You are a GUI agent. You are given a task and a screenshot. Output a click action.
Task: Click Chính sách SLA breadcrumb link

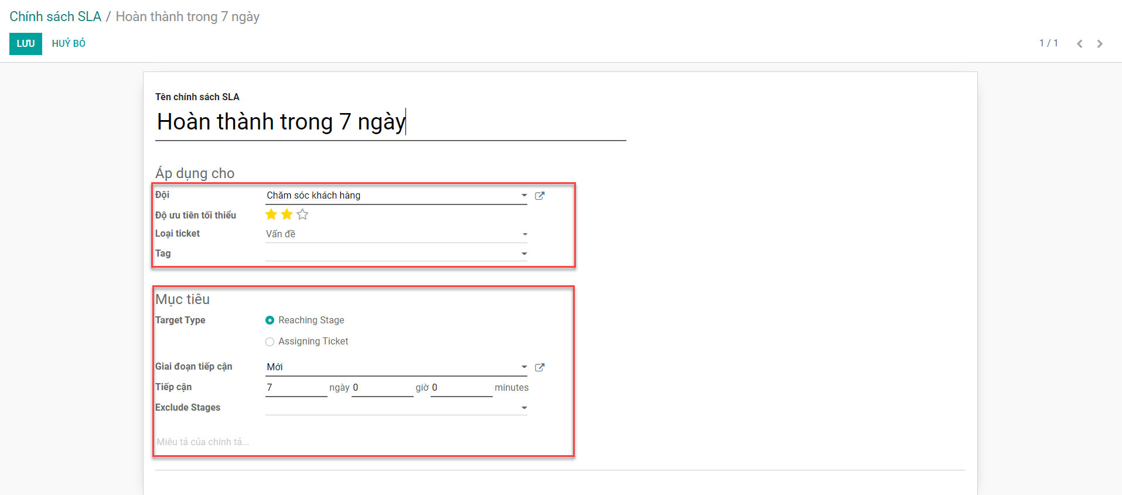pos(55,16)
